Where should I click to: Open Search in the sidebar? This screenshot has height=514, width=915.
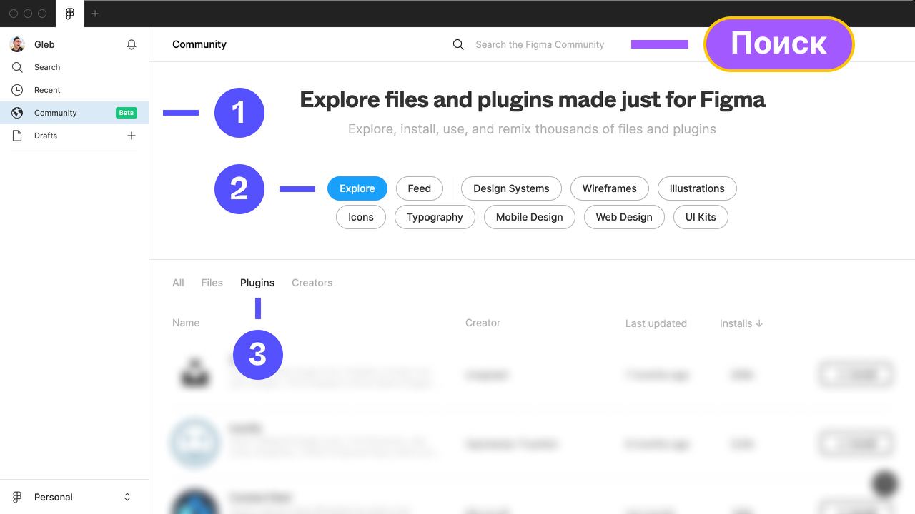coord(74,67)
